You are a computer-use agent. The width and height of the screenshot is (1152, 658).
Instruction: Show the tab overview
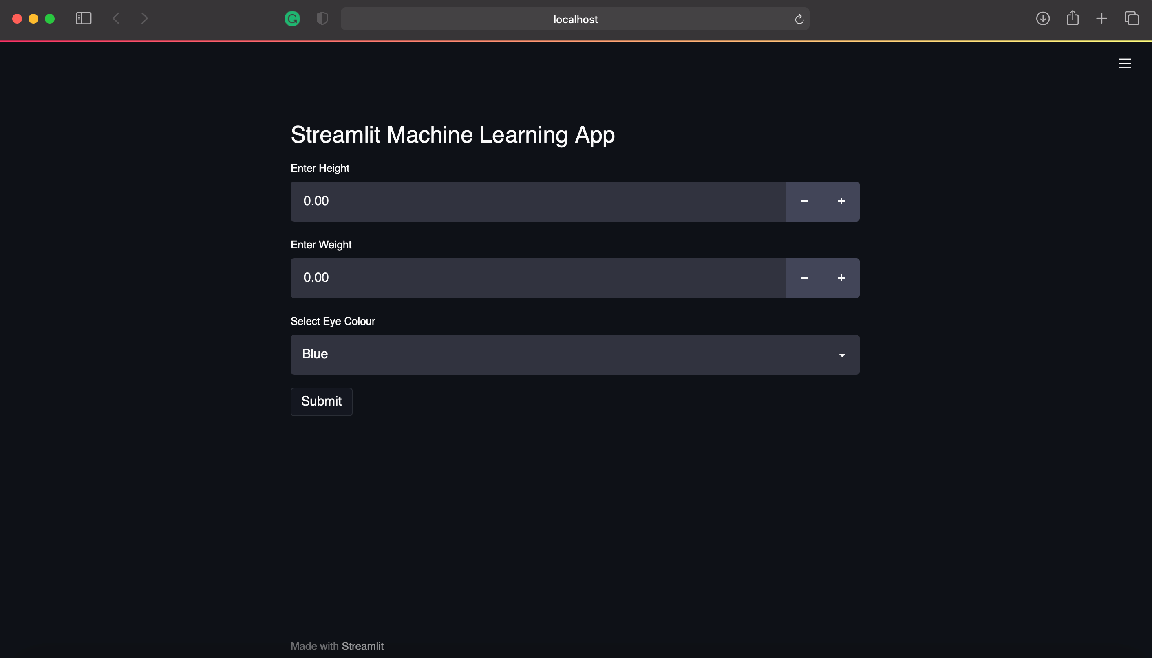[x=1131, y=19]
